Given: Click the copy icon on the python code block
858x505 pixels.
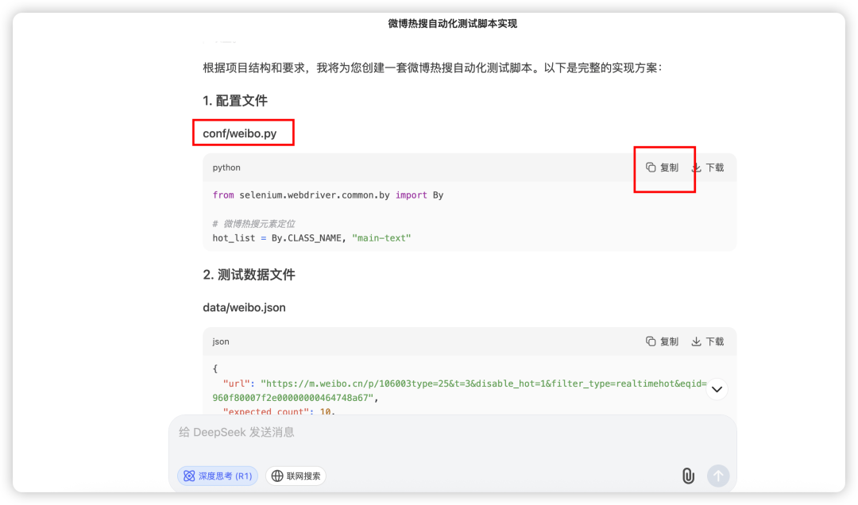Looking at the screenshot, I should [x=649, y=168].
